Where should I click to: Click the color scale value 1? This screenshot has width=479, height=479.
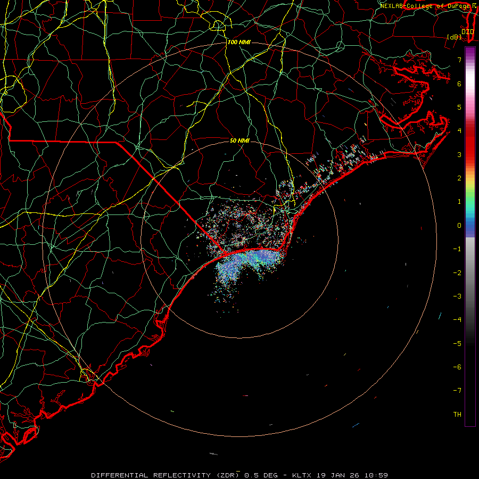point(459,202)
